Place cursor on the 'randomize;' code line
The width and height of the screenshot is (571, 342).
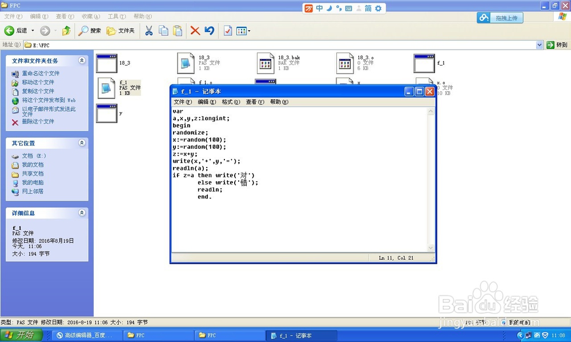[x=190, y=133]
